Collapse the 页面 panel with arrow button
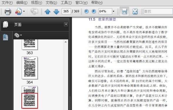Image resolution: width=173 pixels, height=110 pixels. point(66,24)
